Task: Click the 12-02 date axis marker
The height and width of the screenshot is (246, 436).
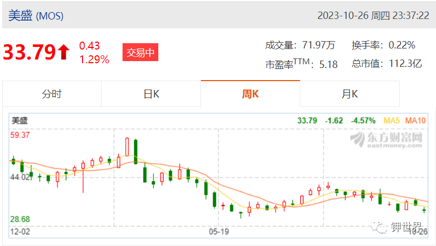Action: click(x=20, y=231)
